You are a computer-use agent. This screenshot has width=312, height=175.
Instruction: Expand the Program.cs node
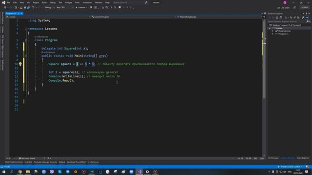coord(273,34)
